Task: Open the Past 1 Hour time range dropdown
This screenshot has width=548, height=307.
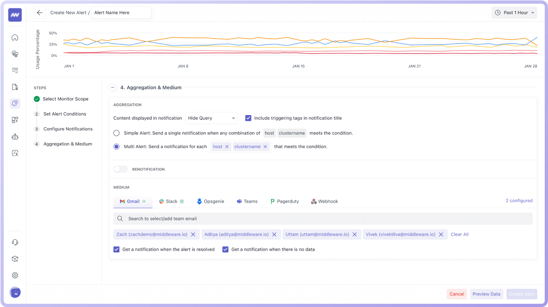Action: pos(514,13)
